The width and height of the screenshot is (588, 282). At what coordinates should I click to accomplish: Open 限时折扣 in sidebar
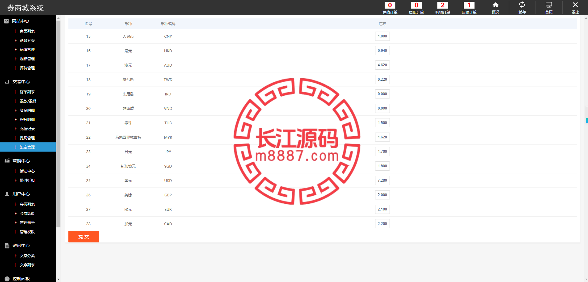(27, 180)
